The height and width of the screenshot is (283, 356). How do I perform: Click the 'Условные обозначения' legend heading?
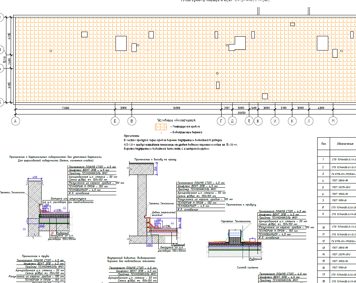click(177, 120)
